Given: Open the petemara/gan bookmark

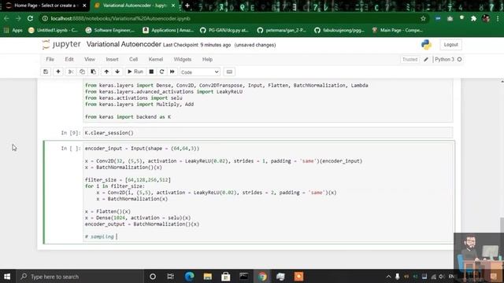Looking at the screenshot, I should (x=282, y=30).
